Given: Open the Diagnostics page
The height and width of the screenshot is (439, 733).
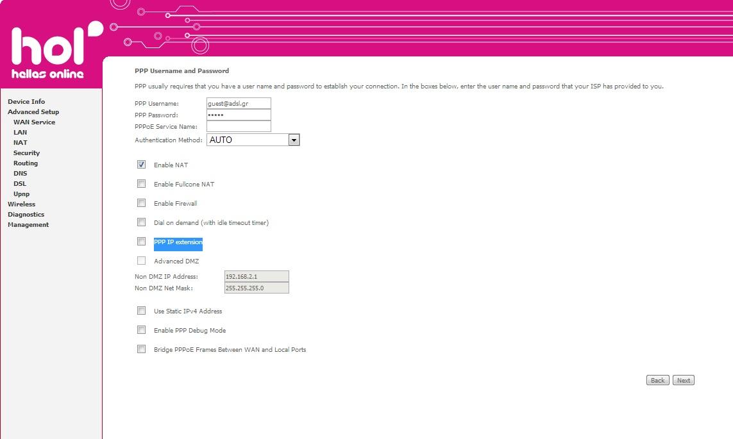Looking at the screenshot, I should (x=26, y=214).
